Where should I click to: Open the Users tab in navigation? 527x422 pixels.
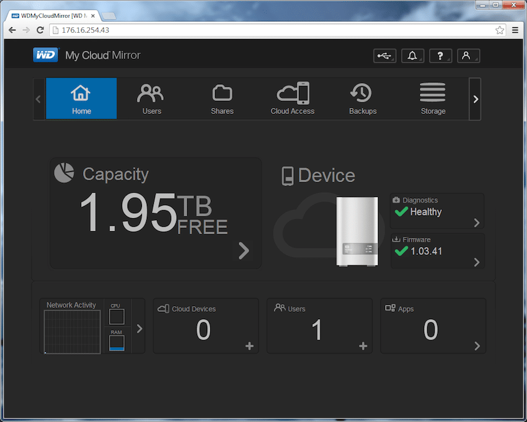click(151, 99)
